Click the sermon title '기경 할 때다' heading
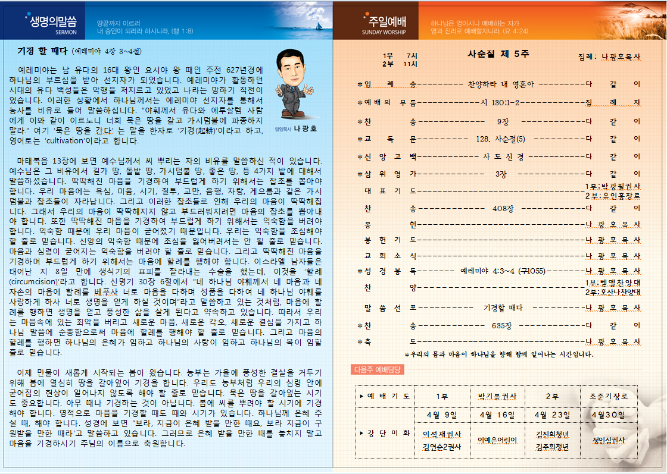Image resolution: width=667 pixels, height=474 pixels. coord(42,51)
